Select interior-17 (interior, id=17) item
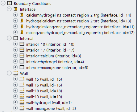This screenshot has height=112, width=137. [x=50, y=50]
